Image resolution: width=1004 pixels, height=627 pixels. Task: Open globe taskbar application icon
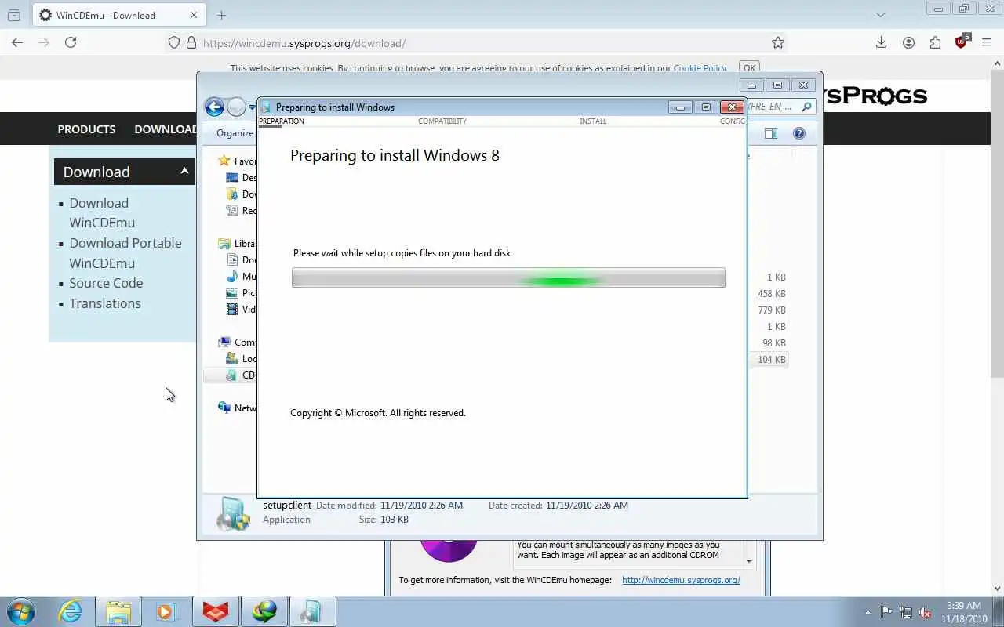click(264, 611)
